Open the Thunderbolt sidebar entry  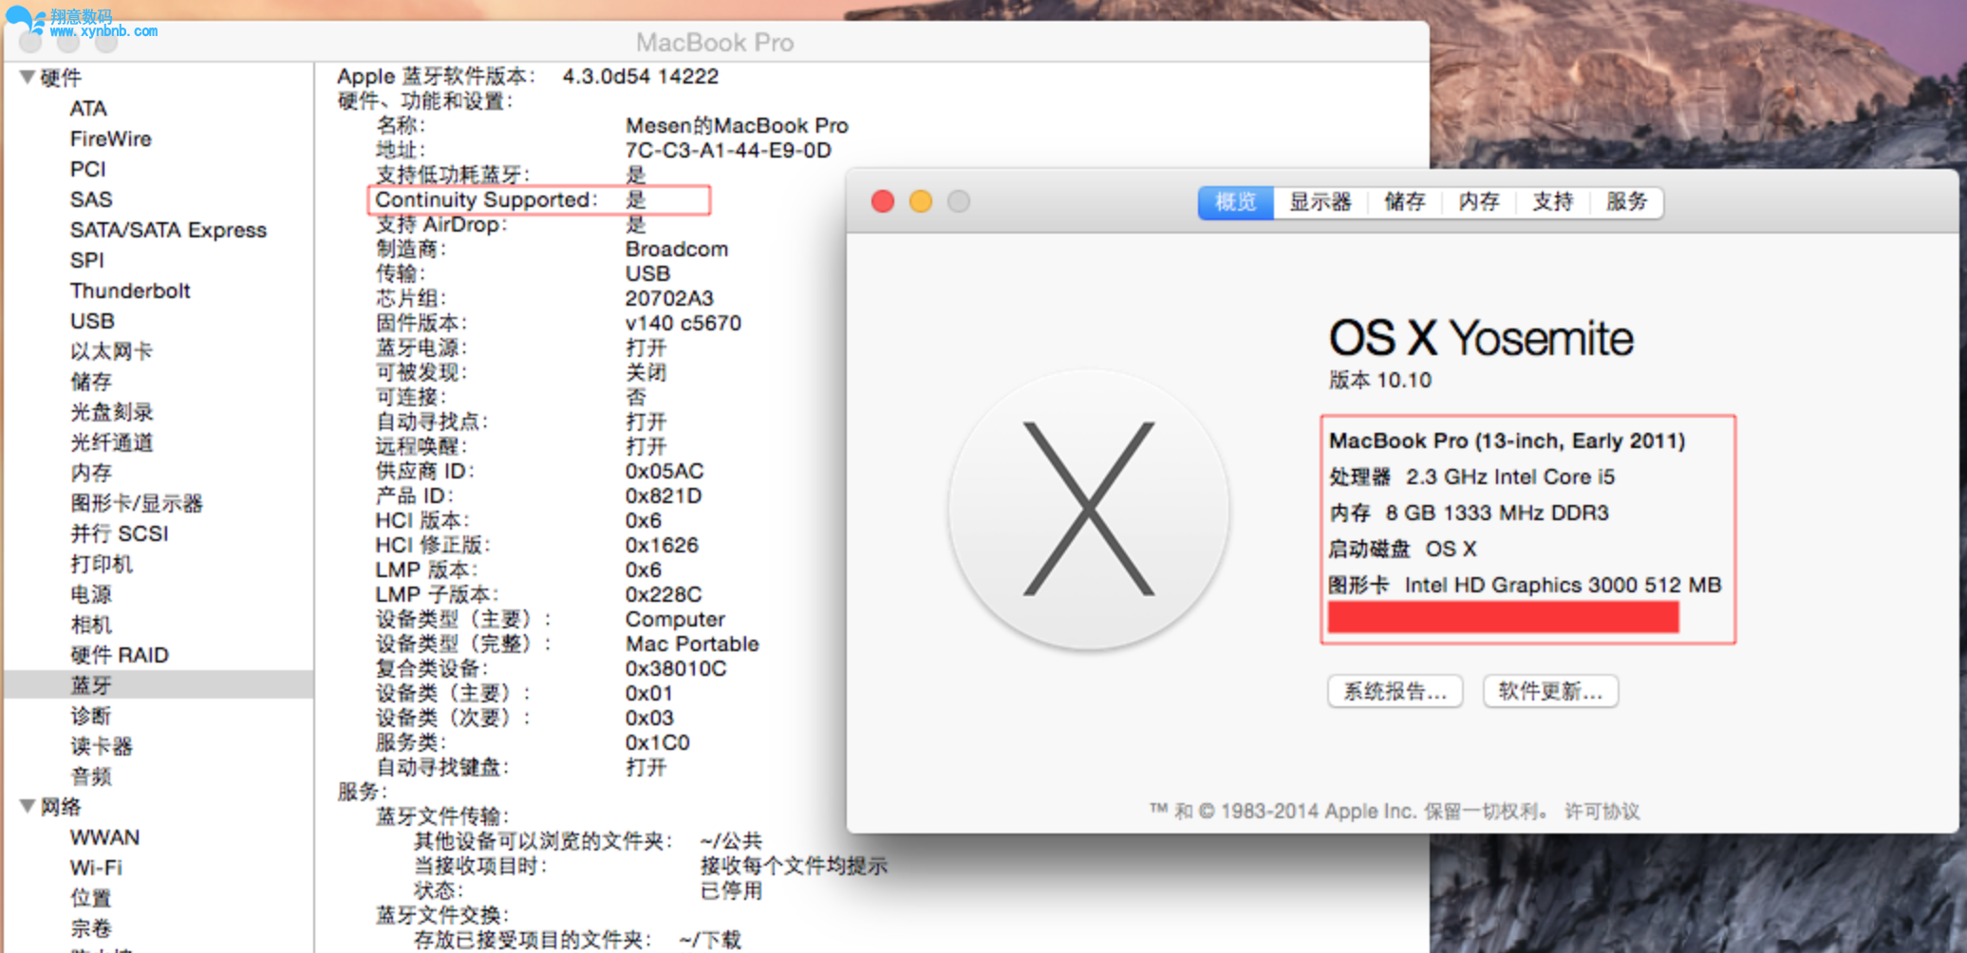(x=130, y=290)
